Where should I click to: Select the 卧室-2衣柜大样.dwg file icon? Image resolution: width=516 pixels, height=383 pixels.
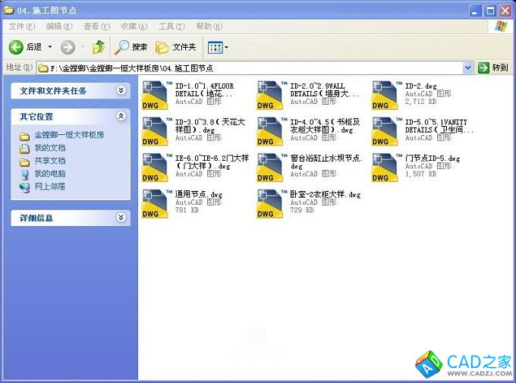[270, 204]
